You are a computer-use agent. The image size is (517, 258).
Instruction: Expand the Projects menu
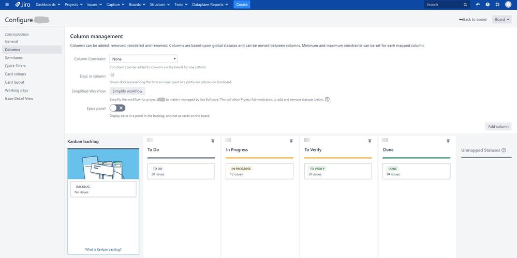(x=74, y=5)
